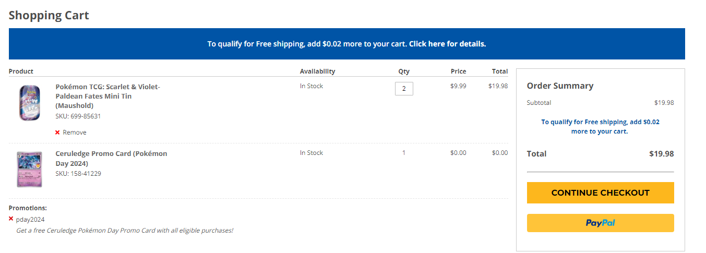Viewport: 706px width, 253px height.
Task: Click the Ceruledge promo description text
Action: point(125,230)
